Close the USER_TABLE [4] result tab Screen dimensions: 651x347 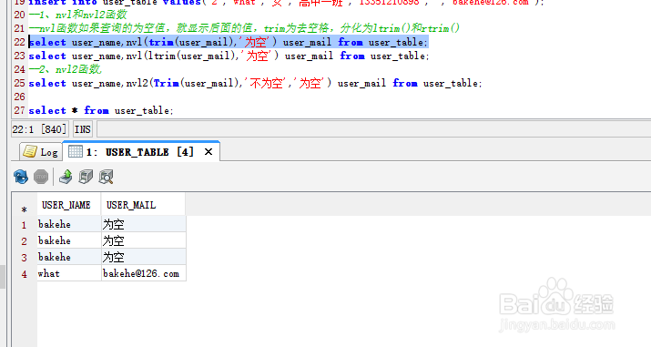pyautogui.click(x=209, y=152)
